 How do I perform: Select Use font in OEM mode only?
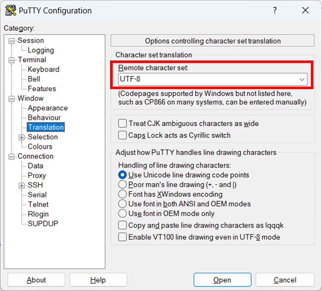pos(122,213)
